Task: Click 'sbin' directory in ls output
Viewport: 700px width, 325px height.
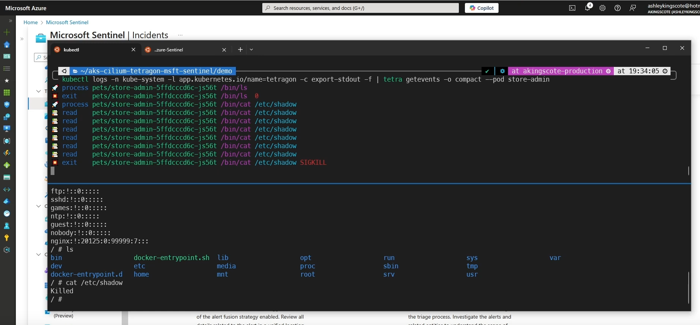Action: click(x=391, y=266)
